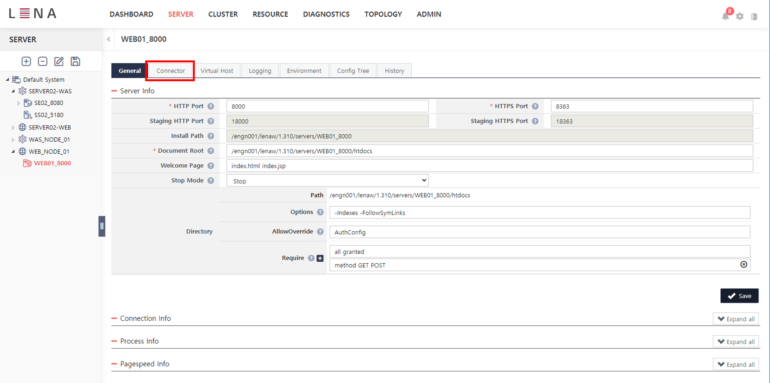This screenshot has width=770, height=383.
Task: Toggle the Connection Info section
Action: click(x=114, y=318)
